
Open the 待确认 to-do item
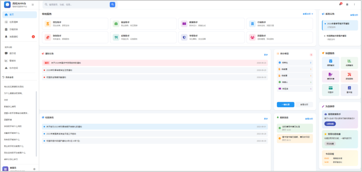pos(295,82)
